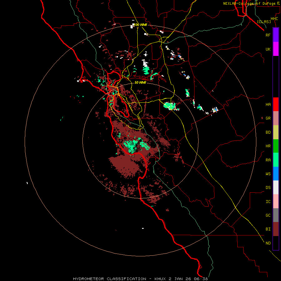Click the GC legend label
Viewport: 281px width, 281px height.
(268, 215)
